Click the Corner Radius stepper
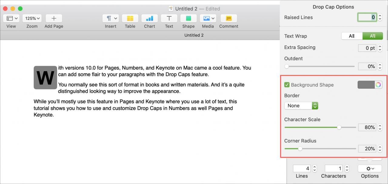Viewport: 388px width, 184px height. [x=380, y=149]
